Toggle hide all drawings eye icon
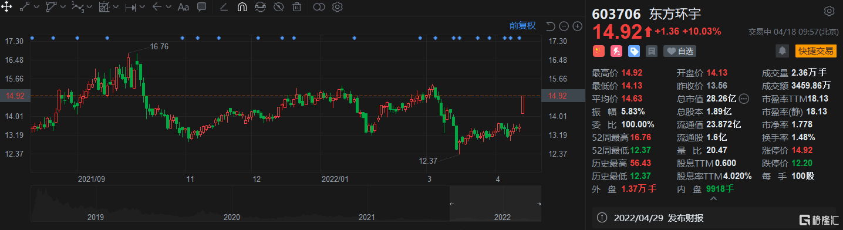 pos(279,7)
